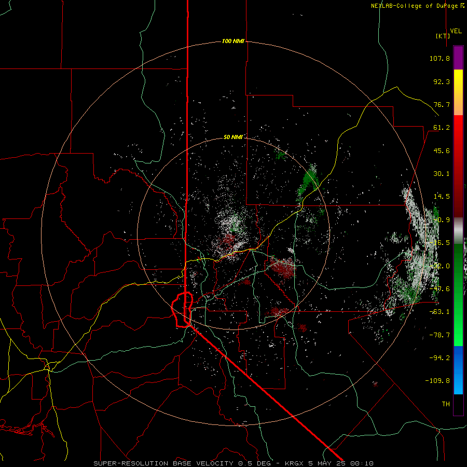Pick the purple segment of the color bar
467x467 pixels.
pyautogui.click(x=458, y=58)
